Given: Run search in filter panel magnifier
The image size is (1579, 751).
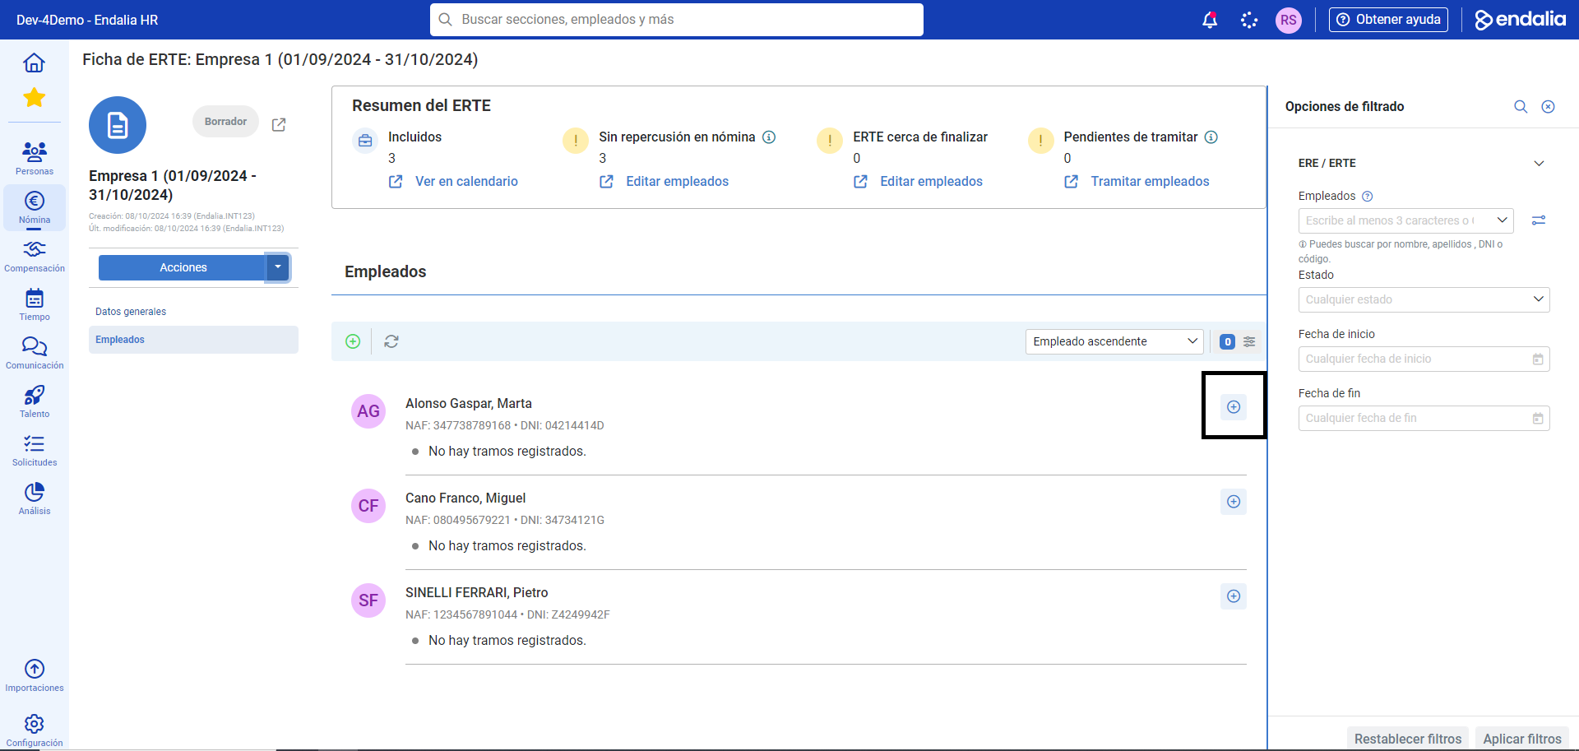Looking at the screenshot, I should pyautogui.click(x=1521, y=107).
